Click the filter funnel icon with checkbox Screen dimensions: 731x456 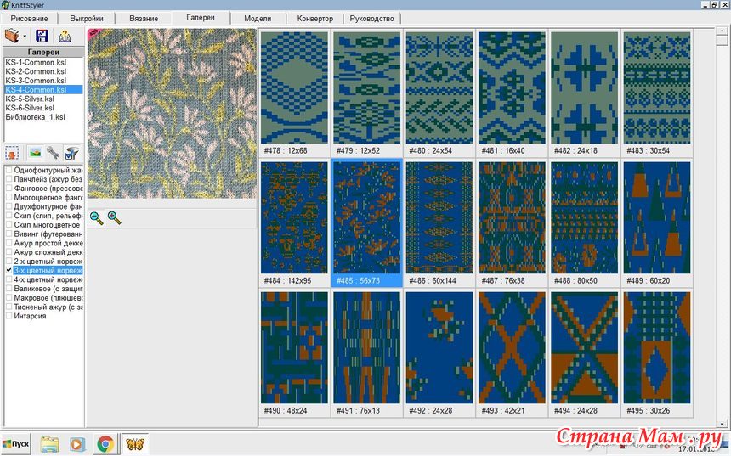(72, 153)
